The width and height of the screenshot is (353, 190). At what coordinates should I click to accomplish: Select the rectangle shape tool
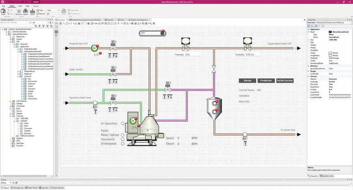point(67,23)
